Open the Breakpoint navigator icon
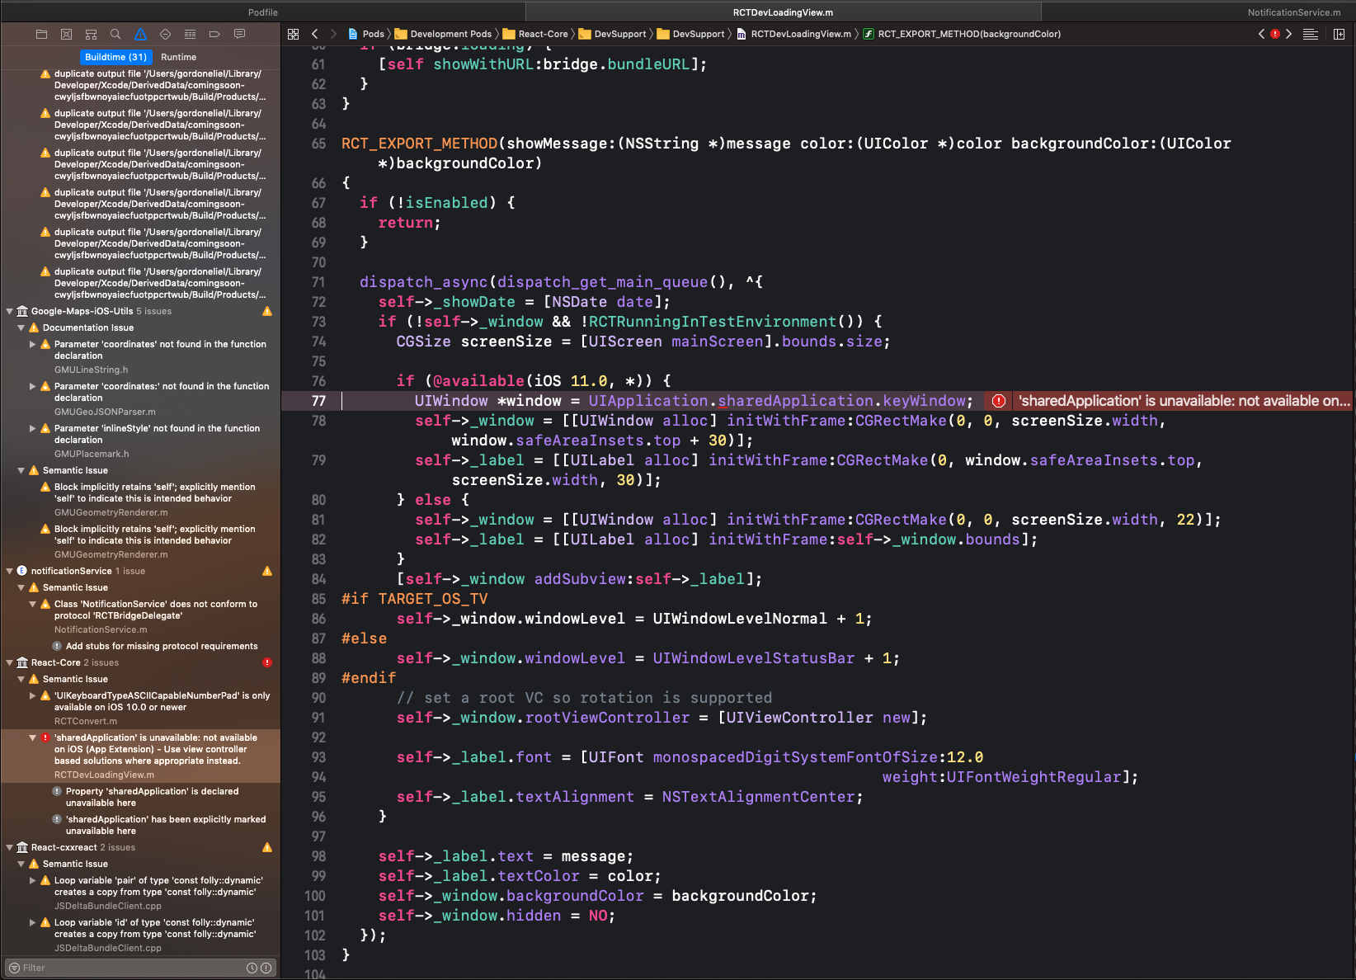The image size is (1356, 980). [214, 34]
